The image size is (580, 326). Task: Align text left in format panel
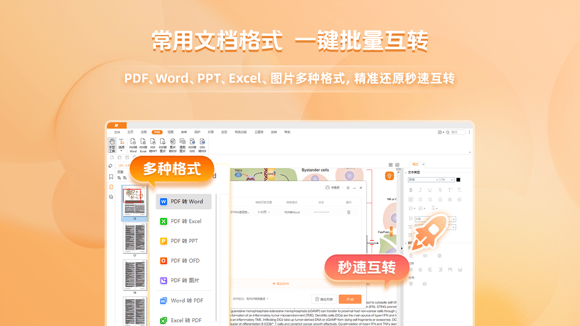point(411,200)
